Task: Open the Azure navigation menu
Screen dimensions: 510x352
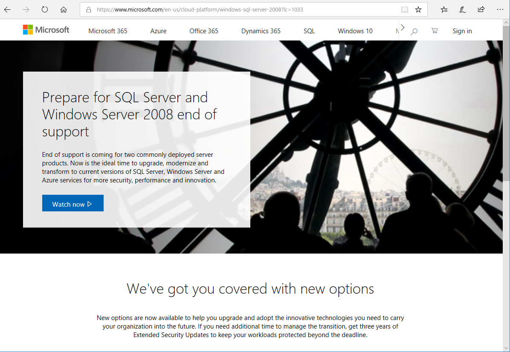Action: 158,31
